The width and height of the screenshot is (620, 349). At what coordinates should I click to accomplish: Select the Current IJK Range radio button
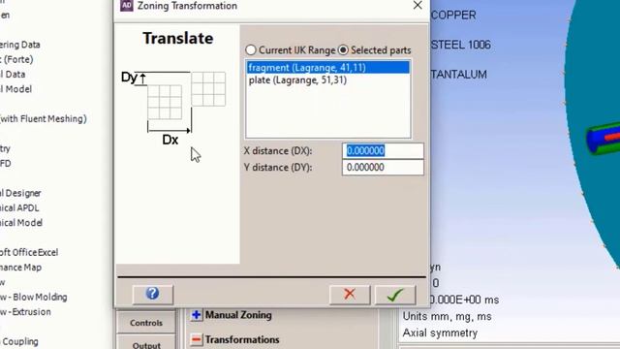click(x=251, y=50)
